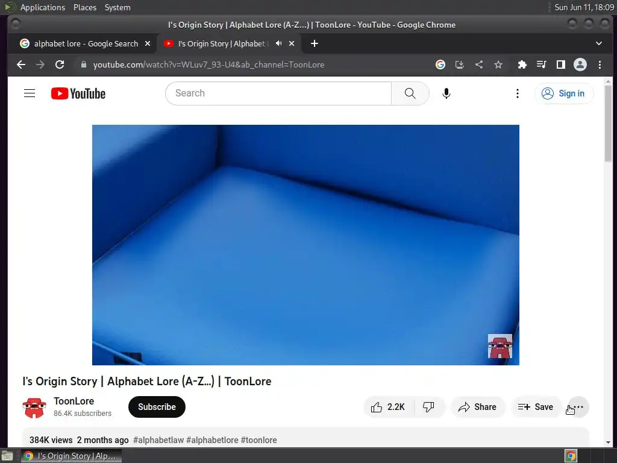Click the scrollbar up arrow
Viewport: 617px width, 463px height.
click(609, 81)
